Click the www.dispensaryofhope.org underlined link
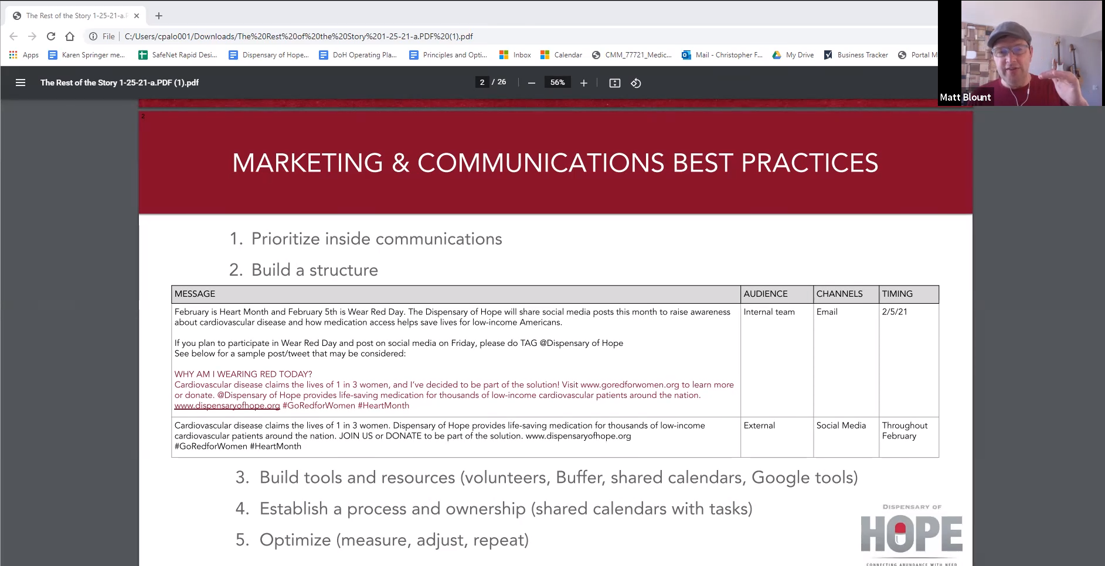This screenshot has height=566, width=1105. (x=227, y=406)
